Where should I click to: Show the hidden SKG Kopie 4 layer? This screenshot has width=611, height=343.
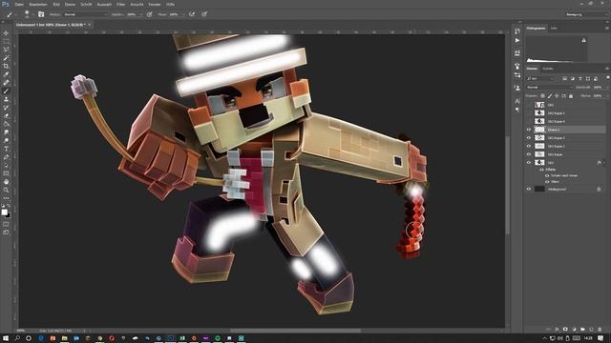pyautogui.click(x=529, y=121)
